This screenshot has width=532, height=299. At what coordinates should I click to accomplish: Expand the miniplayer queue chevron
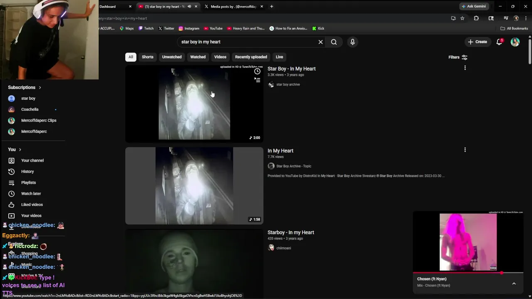click(x=514, y=284)
